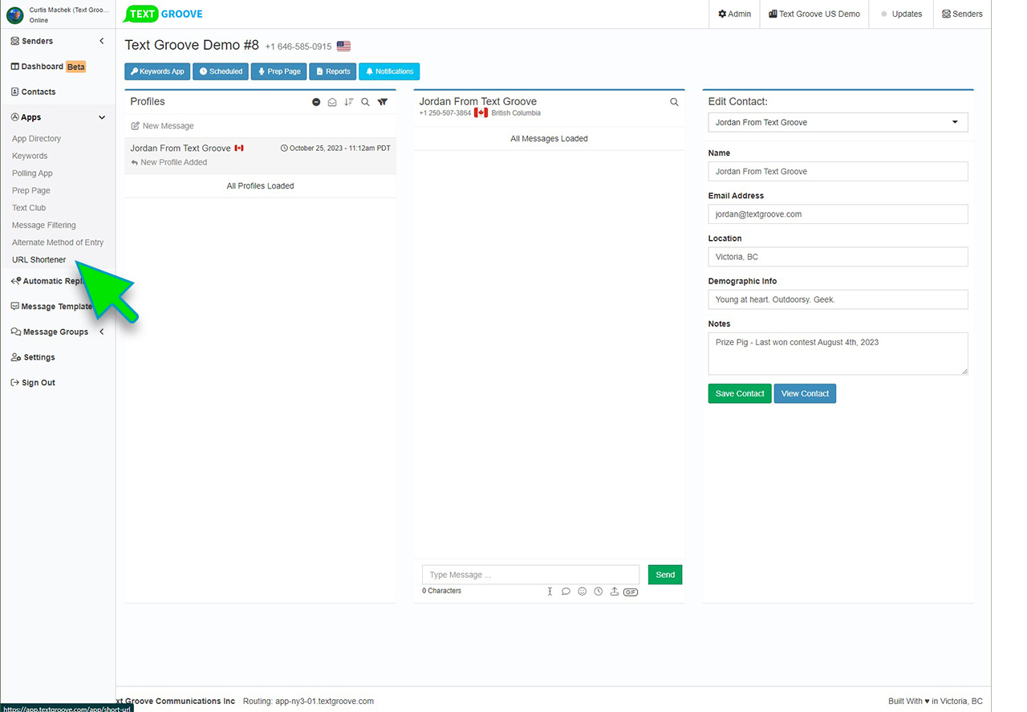Viewport: 1027px width, 712px height.
Task: Collapse the Senders sidebar section
Action: (x=101, y=41)
